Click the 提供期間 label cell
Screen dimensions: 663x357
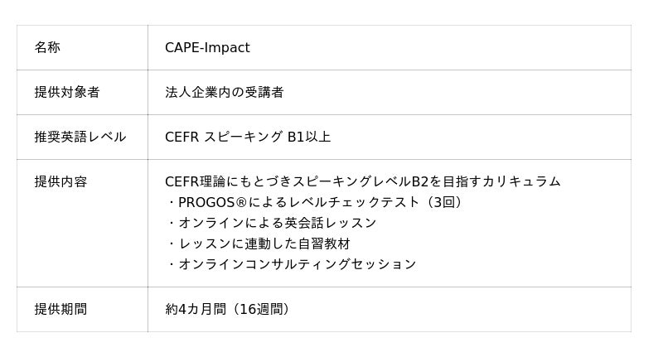[x=60, y=309]
